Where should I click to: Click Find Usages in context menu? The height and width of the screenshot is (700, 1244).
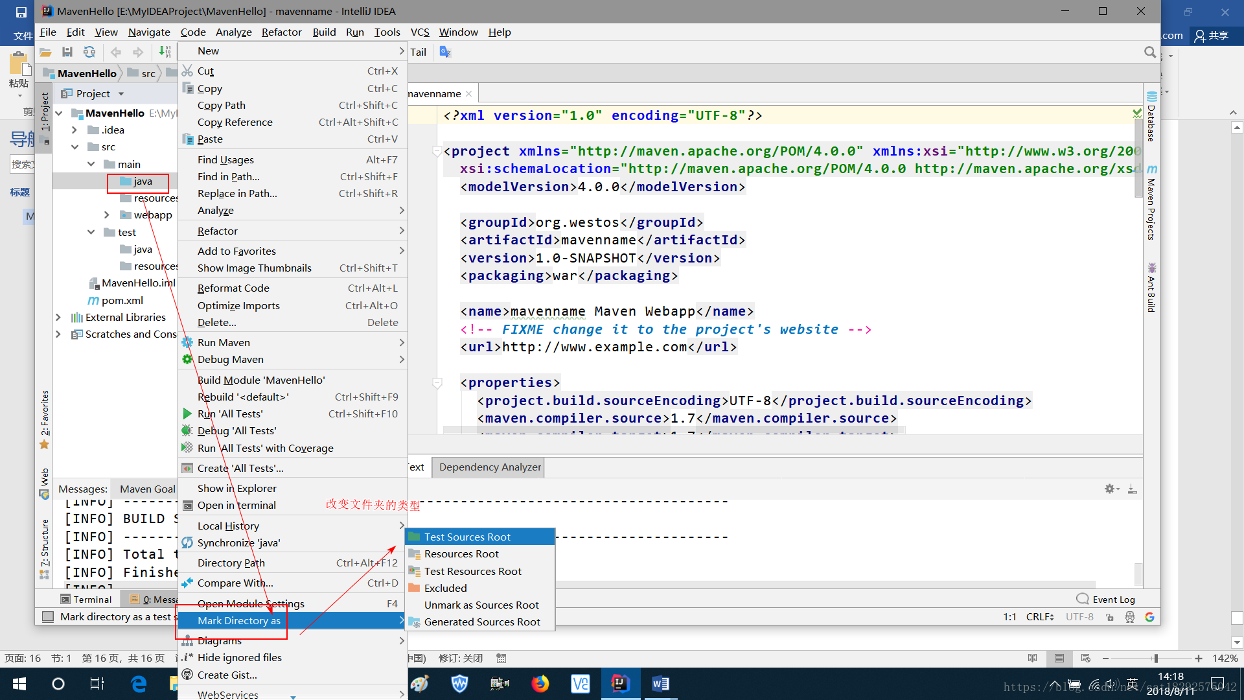pyautogui.click(x=293, y=160)
